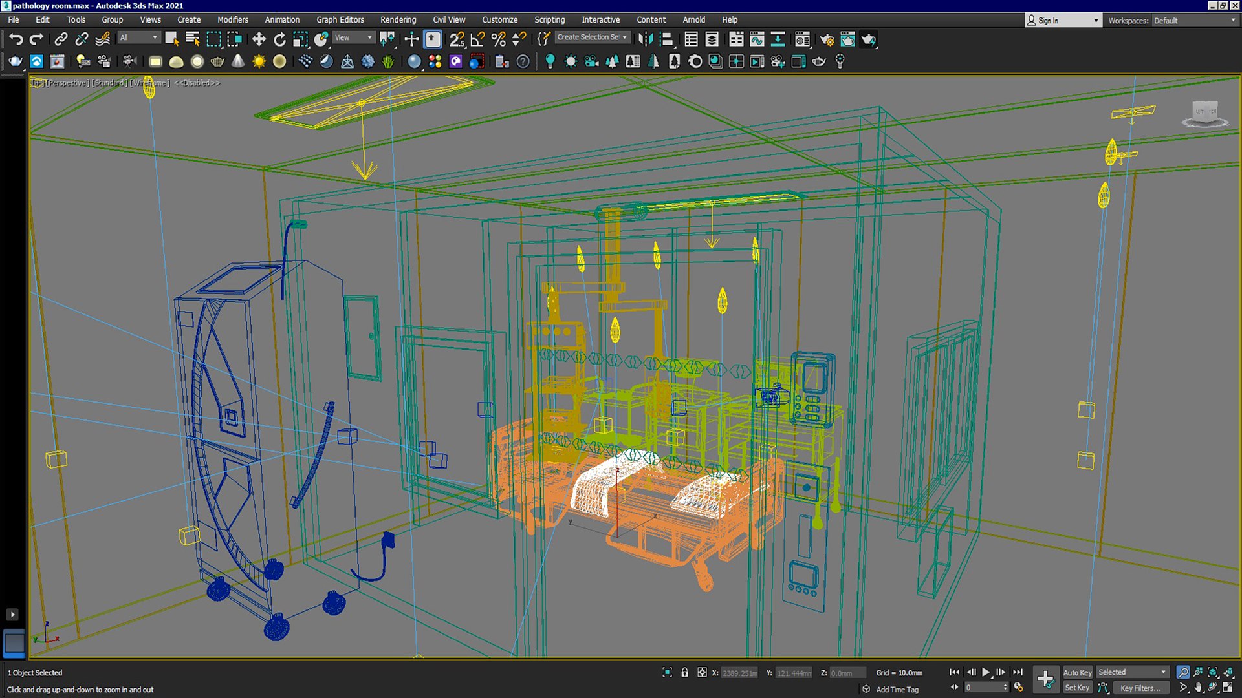Viewport: 1242px width, 698px height.
Task: Toggle Window/Crossing selection mode
Action: [234, 39]
